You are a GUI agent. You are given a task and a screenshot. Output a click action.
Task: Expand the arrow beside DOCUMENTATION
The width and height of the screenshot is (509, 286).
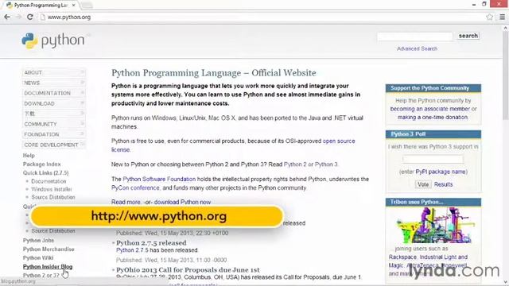[x=82, y=93]
